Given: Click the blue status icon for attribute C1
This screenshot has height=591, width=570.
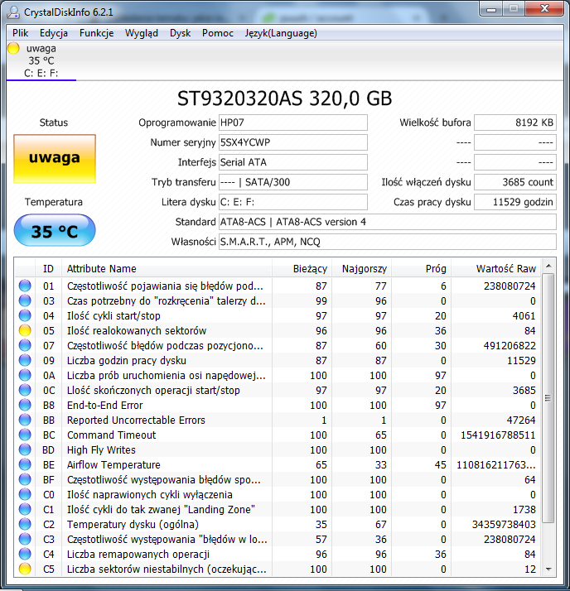Looking at the screenshot, I should coord(25,509).
